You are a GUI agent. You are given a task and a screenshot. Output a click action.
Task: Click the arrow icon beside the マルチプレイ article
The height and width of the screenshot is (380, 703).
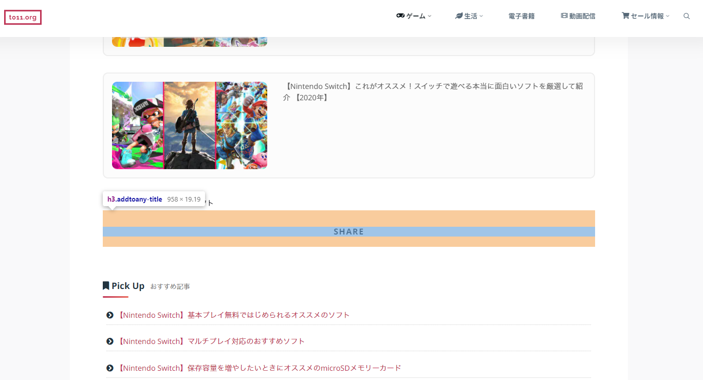[x=109, y=341]
